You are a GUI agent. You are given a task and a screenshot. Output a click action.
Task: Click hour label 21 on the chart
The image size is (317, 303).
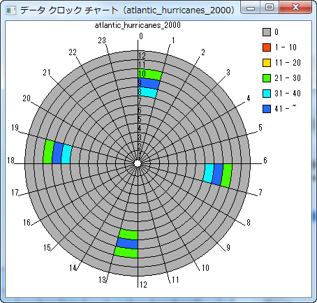click(47, 73)
